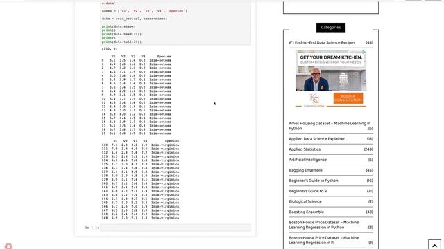The image size is (444, 249).
Task: Open End-to-End Data Science Recipes category
Action: [322, 42]
